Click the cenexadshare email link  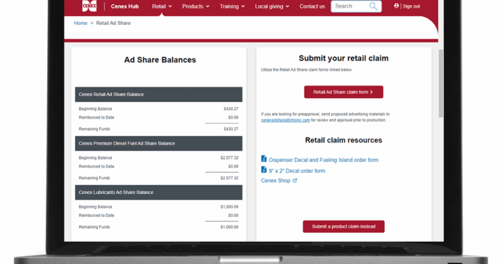(x=285, y=120)
